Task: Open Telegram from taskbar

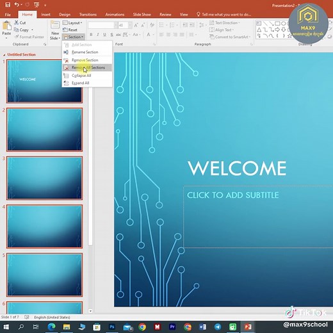Action: coord(218,327)
